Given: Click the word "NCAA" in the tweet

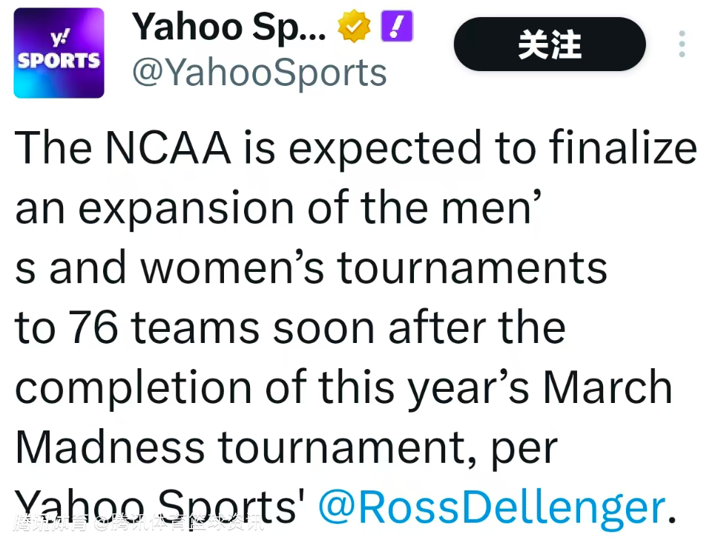Looking at the screenshot, I should point(168,148).
